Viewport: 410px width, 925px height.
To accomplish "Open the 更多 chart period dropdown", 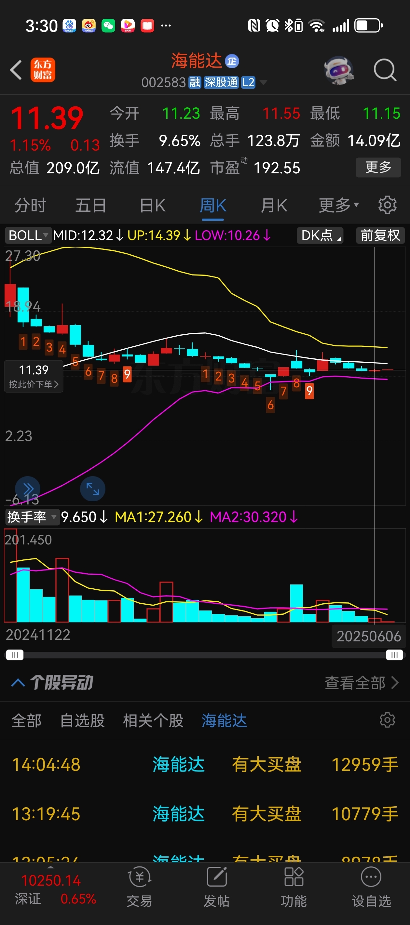I will (x=338, y=206).
